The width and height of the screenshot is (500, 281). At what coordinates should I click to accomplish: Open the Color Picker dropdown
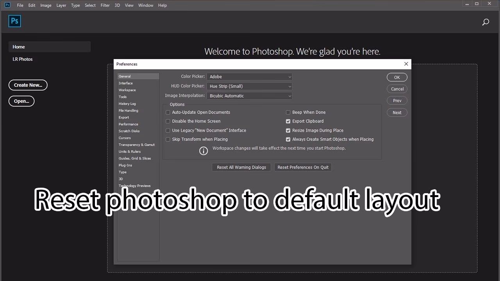(249, 76)
